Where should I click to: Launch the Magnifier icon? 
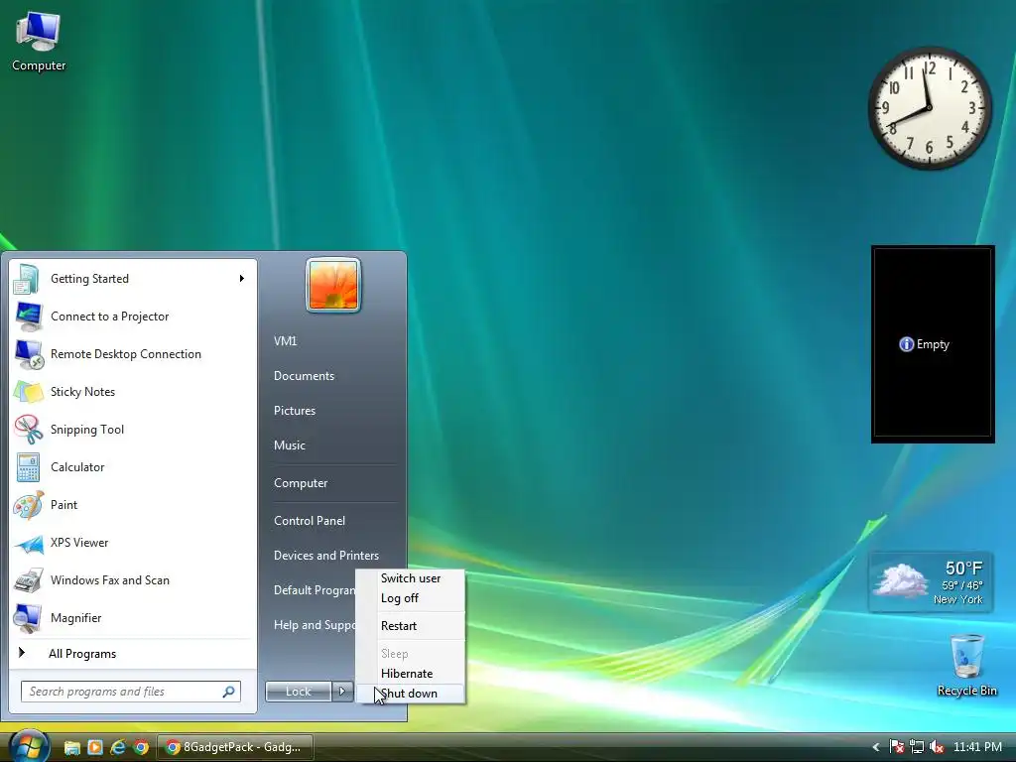coord(28,617)
